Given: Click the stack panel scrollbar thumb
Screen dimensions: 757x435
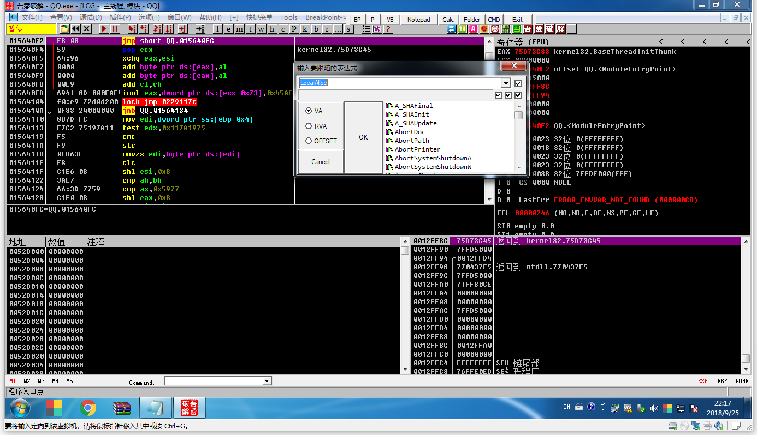Looking at the screenshot, I should click(746, 358).
